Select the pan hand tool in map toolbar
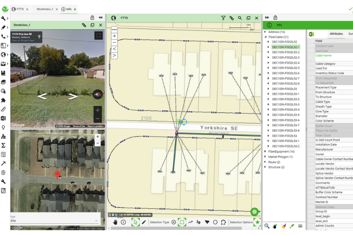This screenshot has width=353, height=235. pyautogui.click(x=115, y=222)
